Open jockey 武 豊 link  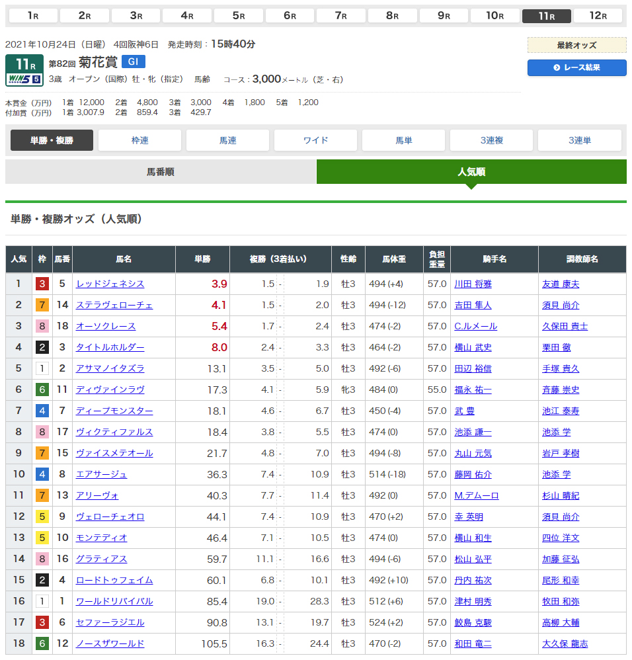(464, 411)
